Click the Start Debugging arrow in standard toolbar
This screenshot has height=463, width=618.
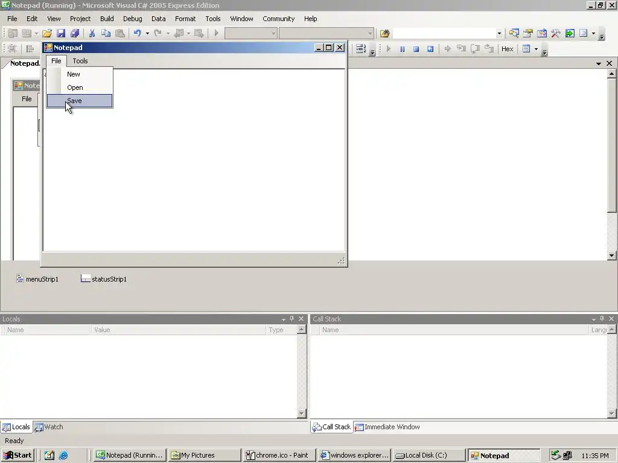click(216, 34)
